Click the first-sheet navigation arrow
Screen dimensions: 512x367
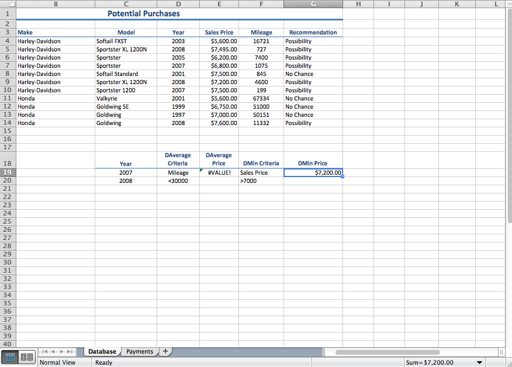(46, 351)
